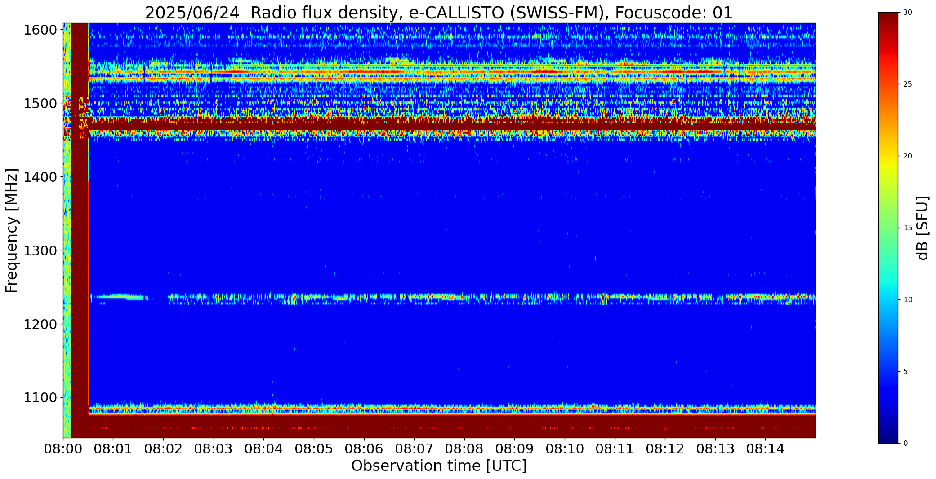Click the 08:10 time tick label

565,449
